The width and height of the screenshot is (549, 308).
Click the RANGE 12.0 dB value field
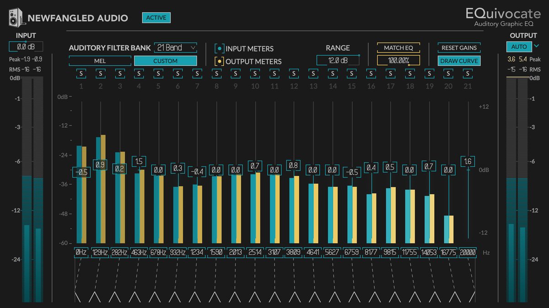tap(338, 60)
